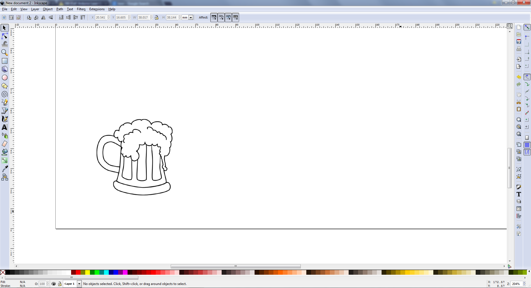Click Raise selection to top icon
The image size is (531, 288).
(x=83, y=17)
